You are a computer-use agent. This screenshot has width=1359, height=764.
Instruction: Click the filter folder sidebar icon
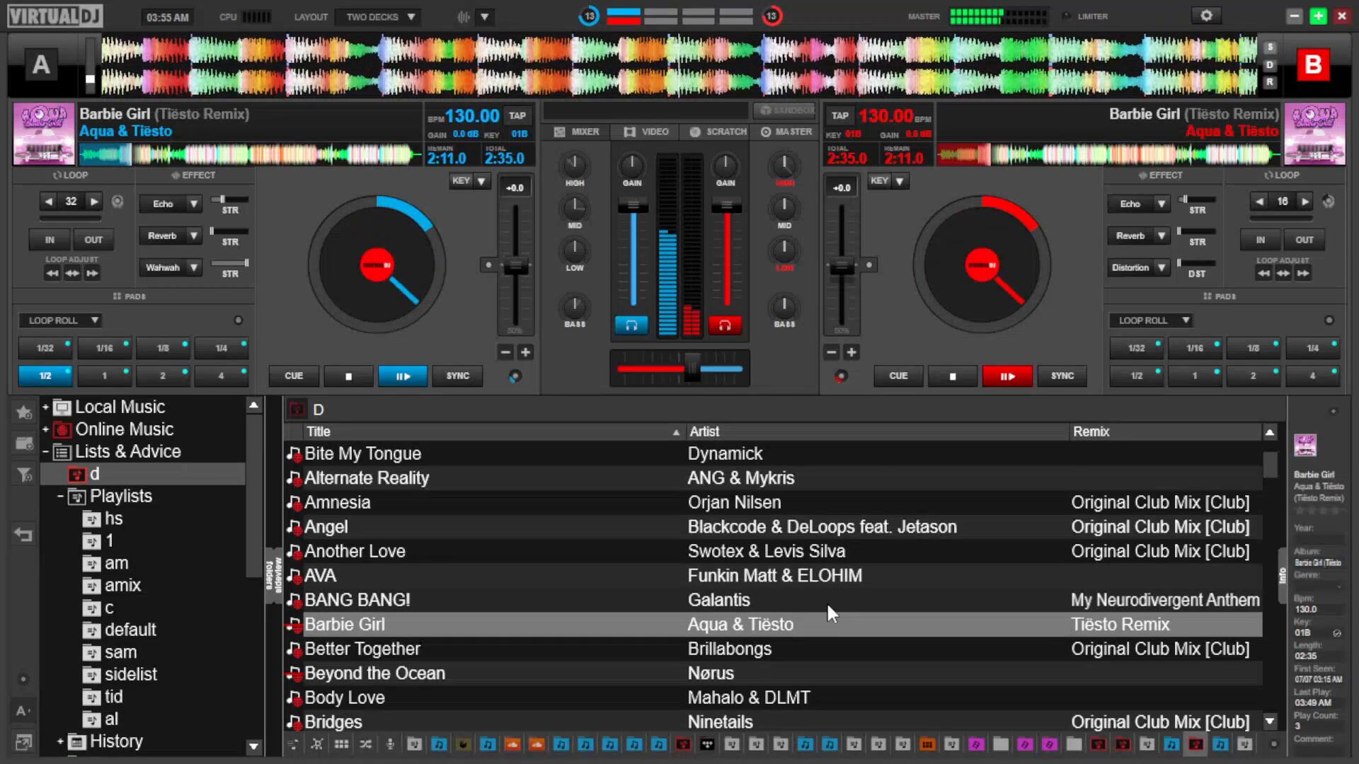click(23, 475)
